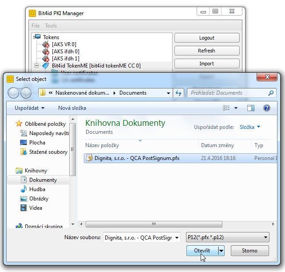Click the search magnifier icon

point(271,93)
